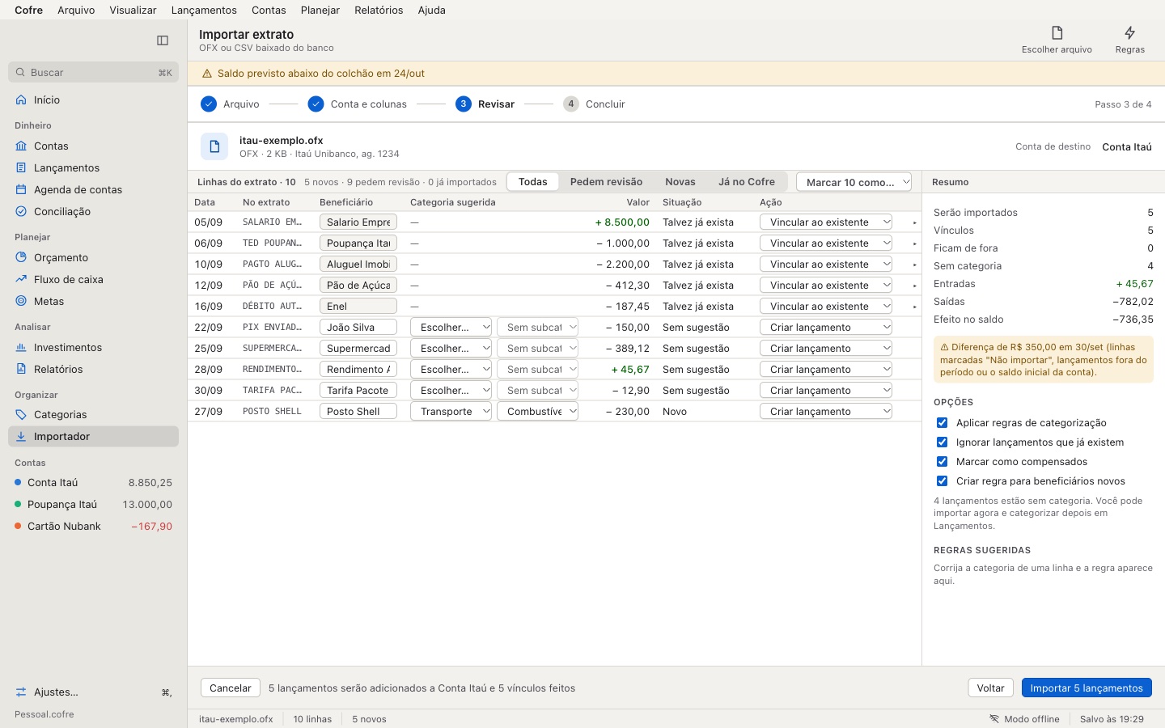Toggle Criar regra para beneficiários novos checkbox
The height and width of the screenshot is (728, 1165).
(942, 481)
